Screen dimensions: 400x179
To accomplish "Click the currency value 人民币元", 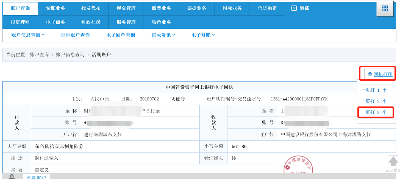I will (99, 99).
